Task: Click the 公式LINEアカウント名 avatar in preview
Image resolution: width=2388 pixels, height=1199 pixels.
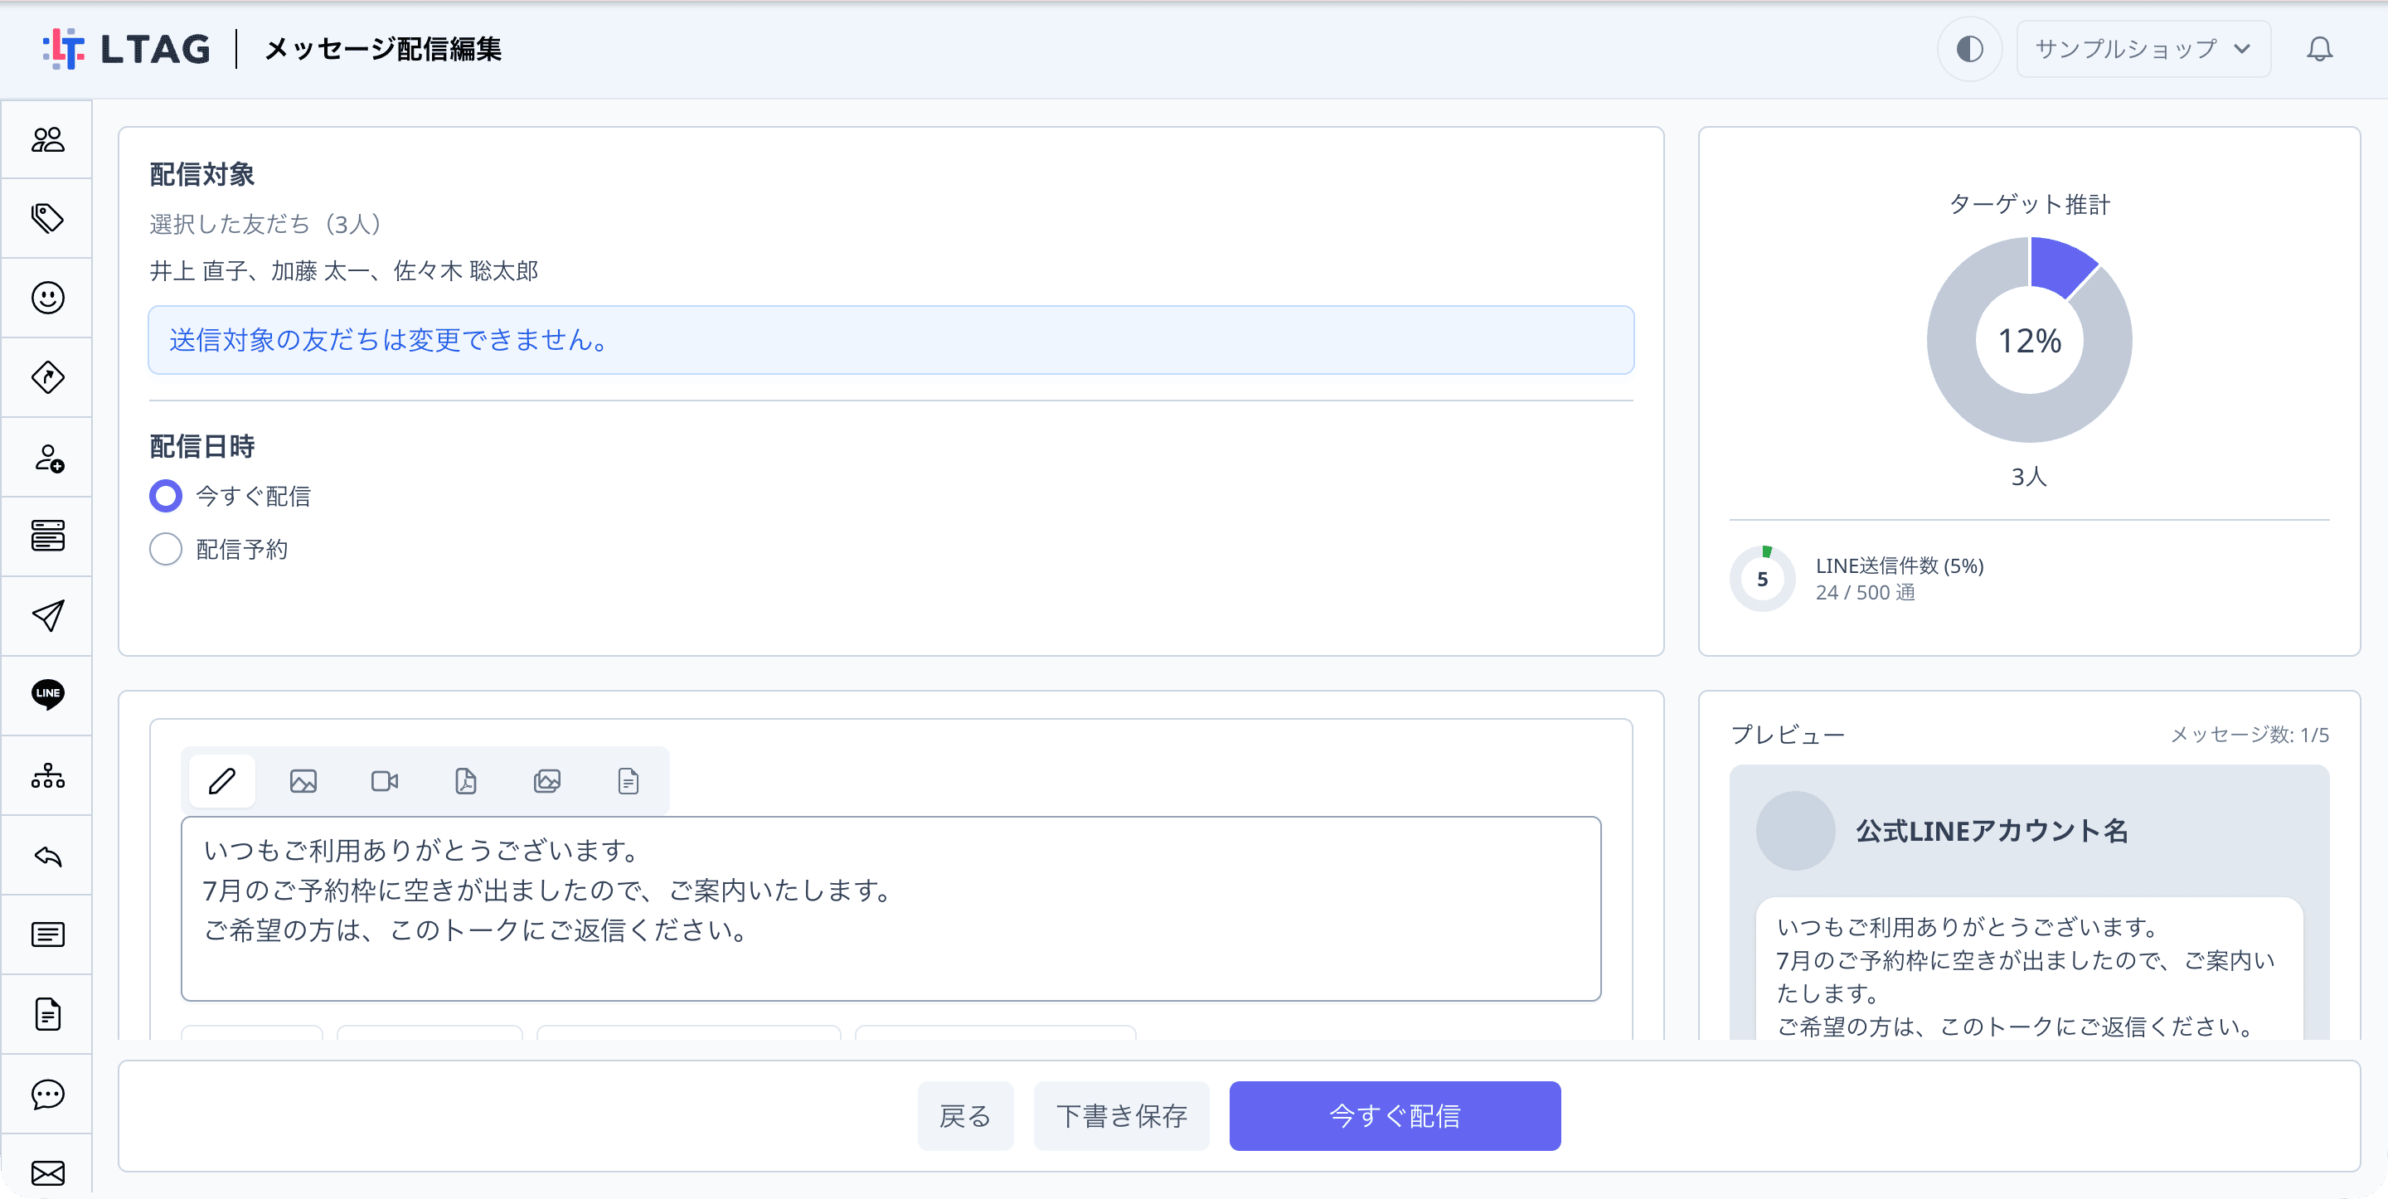Action: pyautogui.click(x=1794, y=831)
